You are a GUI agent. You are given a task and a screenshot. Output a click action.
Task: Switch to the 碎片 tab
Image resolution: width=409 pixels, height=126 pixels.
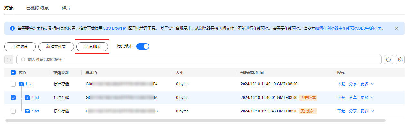point(66,8)
